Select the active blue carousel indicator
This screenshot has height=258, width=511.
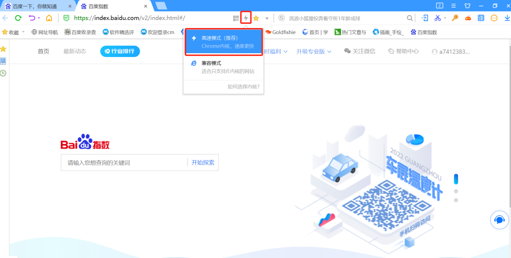tap(456, 179)
